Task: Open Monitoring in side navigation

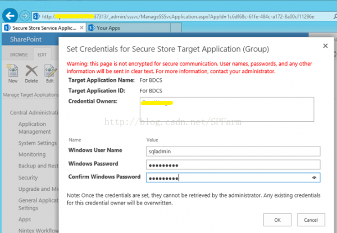Action: (x=32, y=154)
